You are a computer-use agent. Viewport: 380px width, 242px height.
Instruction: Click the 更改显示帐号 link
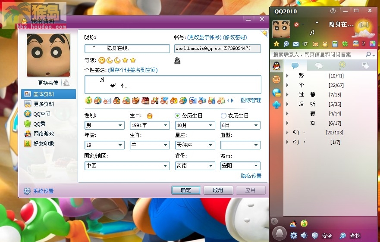pyautogui.click(x=204, y=37)
